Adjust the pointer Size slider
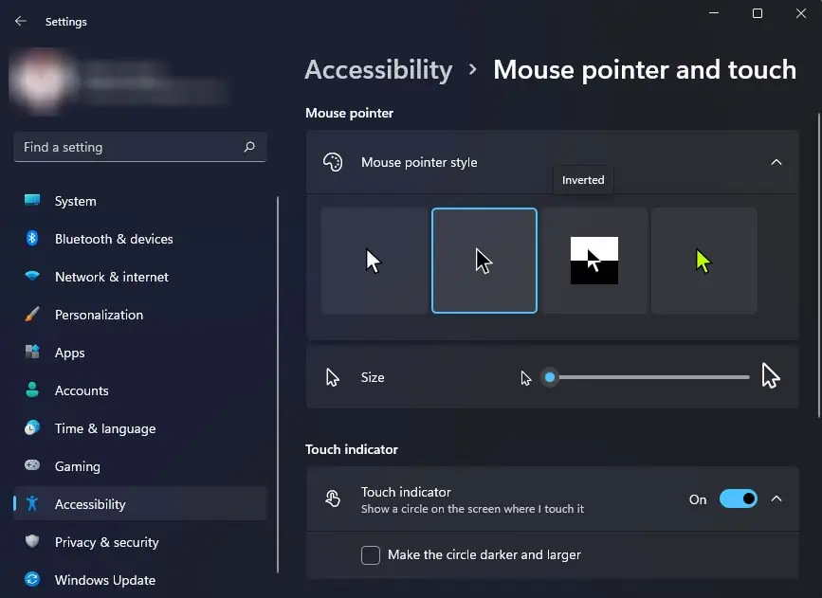 [x=550, y=377]
